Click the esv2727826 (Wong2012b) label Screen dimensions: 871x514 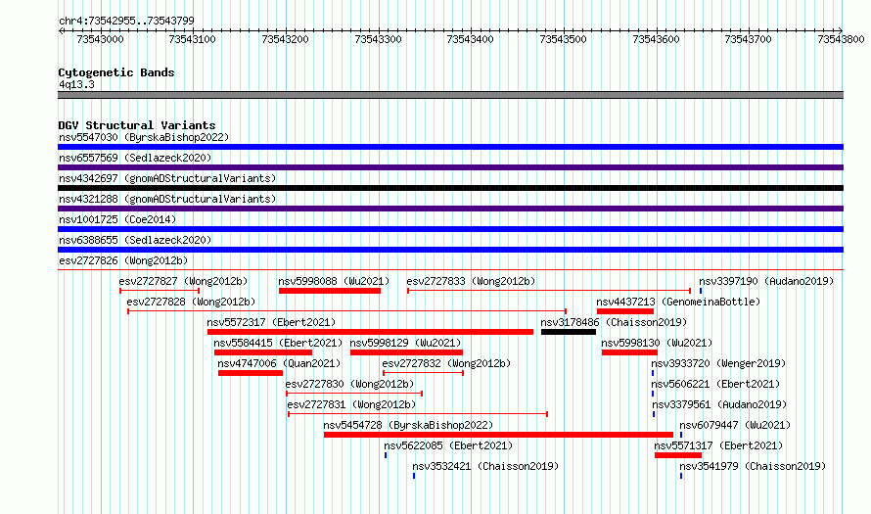pyautogui.click(x=123, y=260)
